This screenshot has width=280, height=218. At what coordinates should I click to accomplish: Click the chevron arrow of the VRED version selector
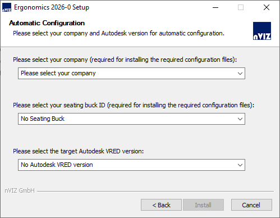240,165
